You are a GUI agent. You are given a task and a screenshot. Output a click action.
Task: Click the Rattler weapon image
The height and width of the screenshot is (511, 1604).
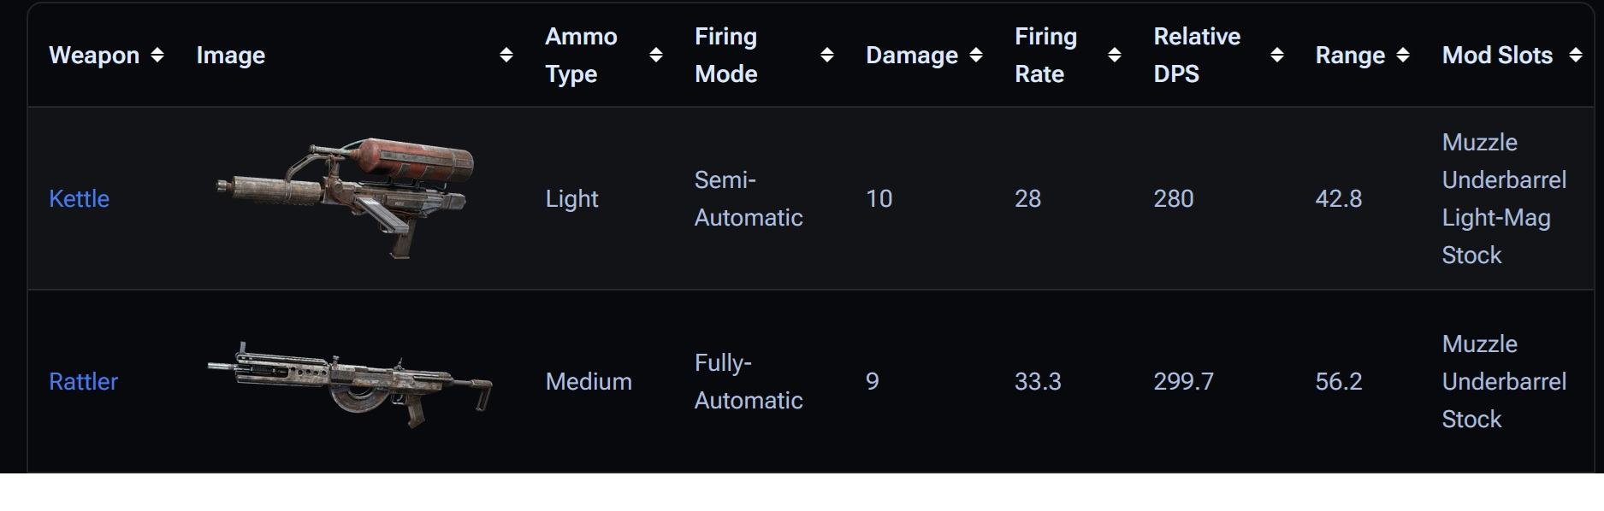click(x=349, y=385)
